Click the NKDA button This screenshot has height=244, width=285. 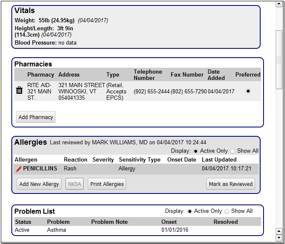coord(74,184)
